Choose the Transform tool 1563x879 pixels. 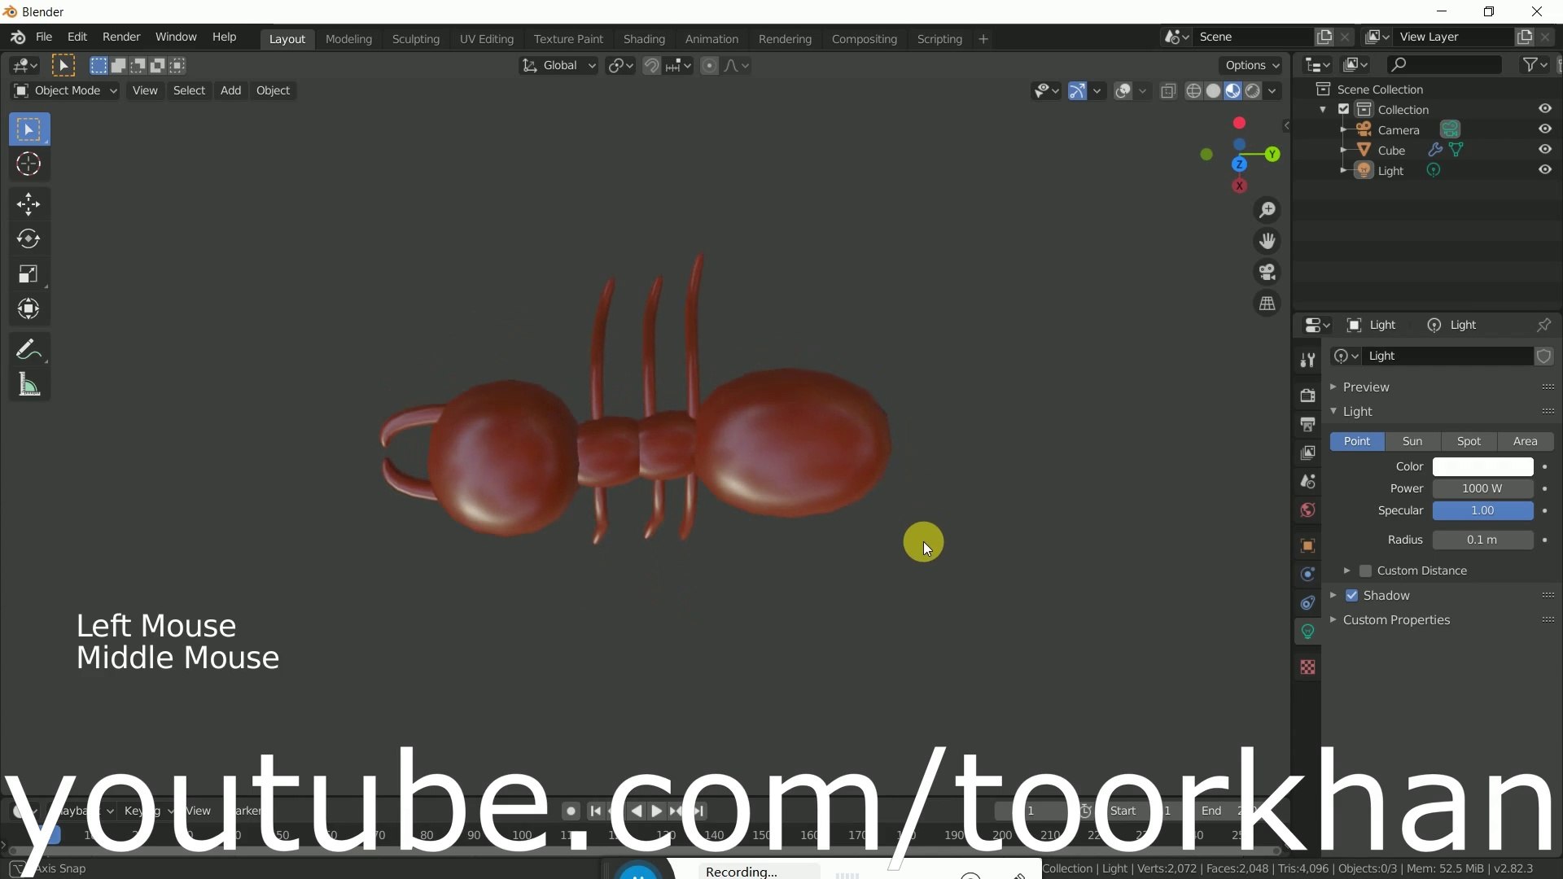pos(28,309)
